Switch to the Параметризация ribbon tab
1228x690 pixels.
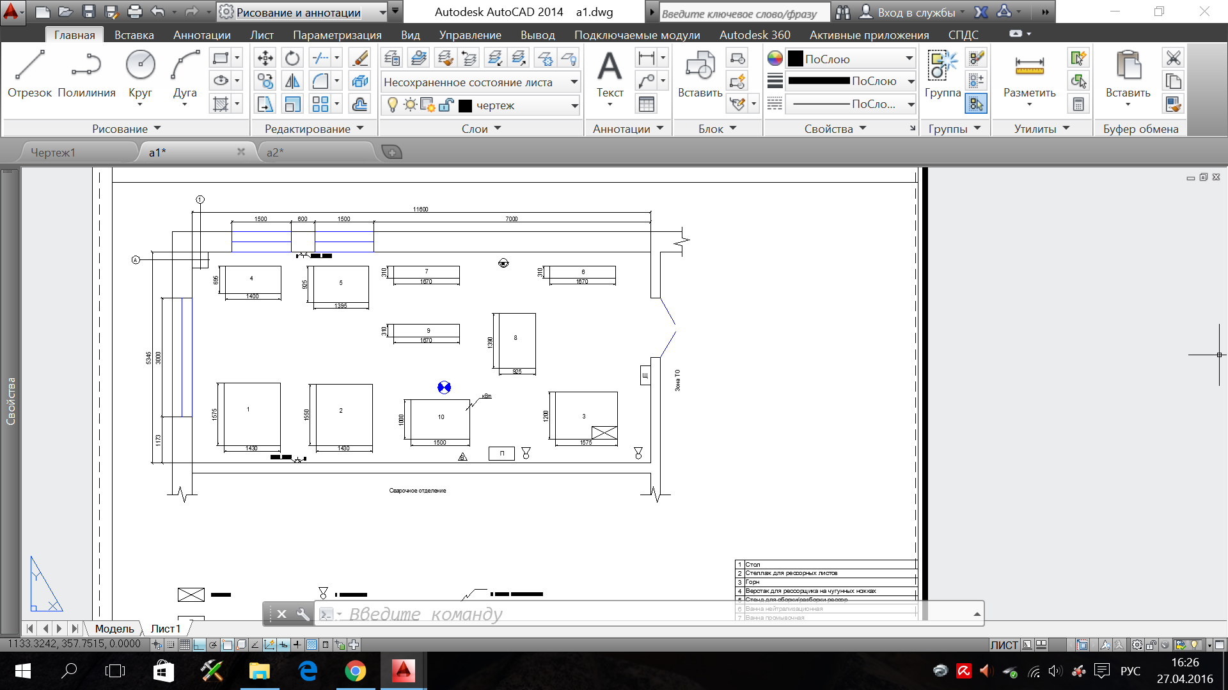tap(337, 35)
